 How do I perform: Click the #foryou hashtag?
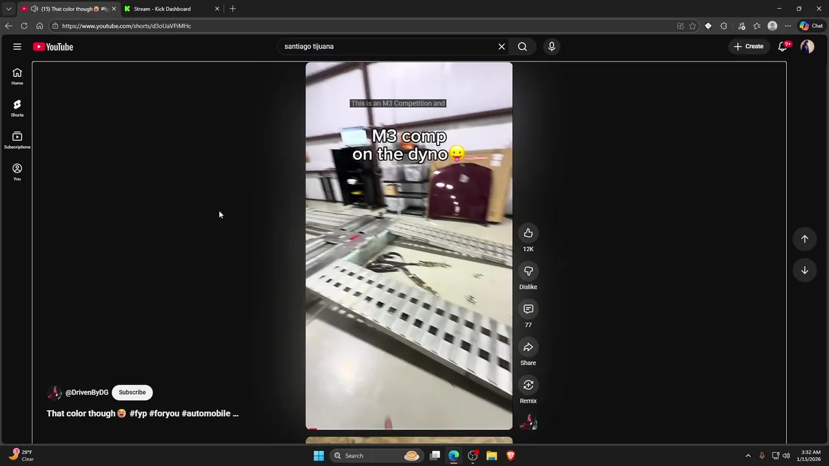(164, 414)
